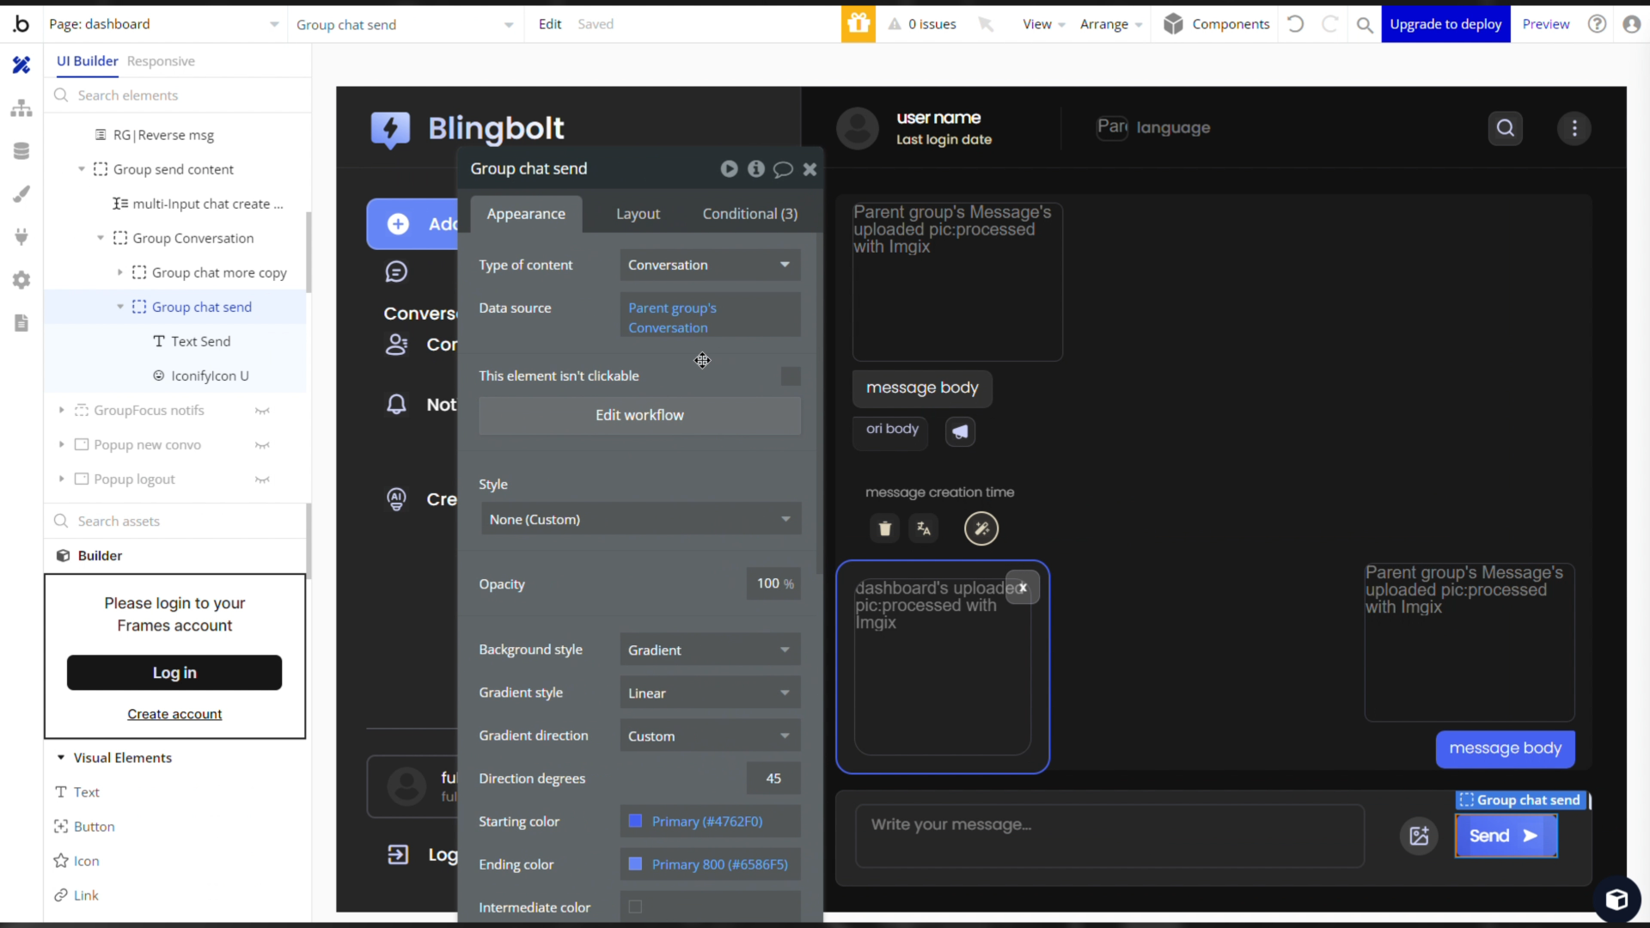The width and height of the screenshot is (1650, 928).
Task: Open the Type of content dropdown
Action: [x=709, y=265]
